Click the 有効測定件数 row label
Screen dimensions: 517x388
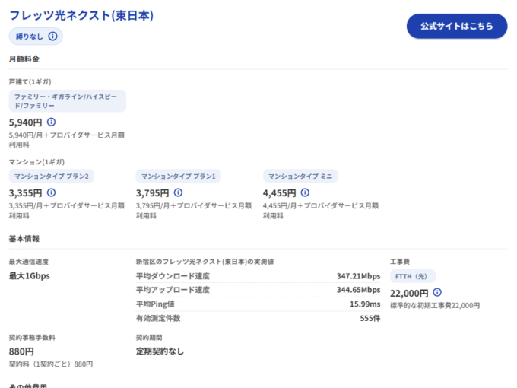(x=158, y=318)
